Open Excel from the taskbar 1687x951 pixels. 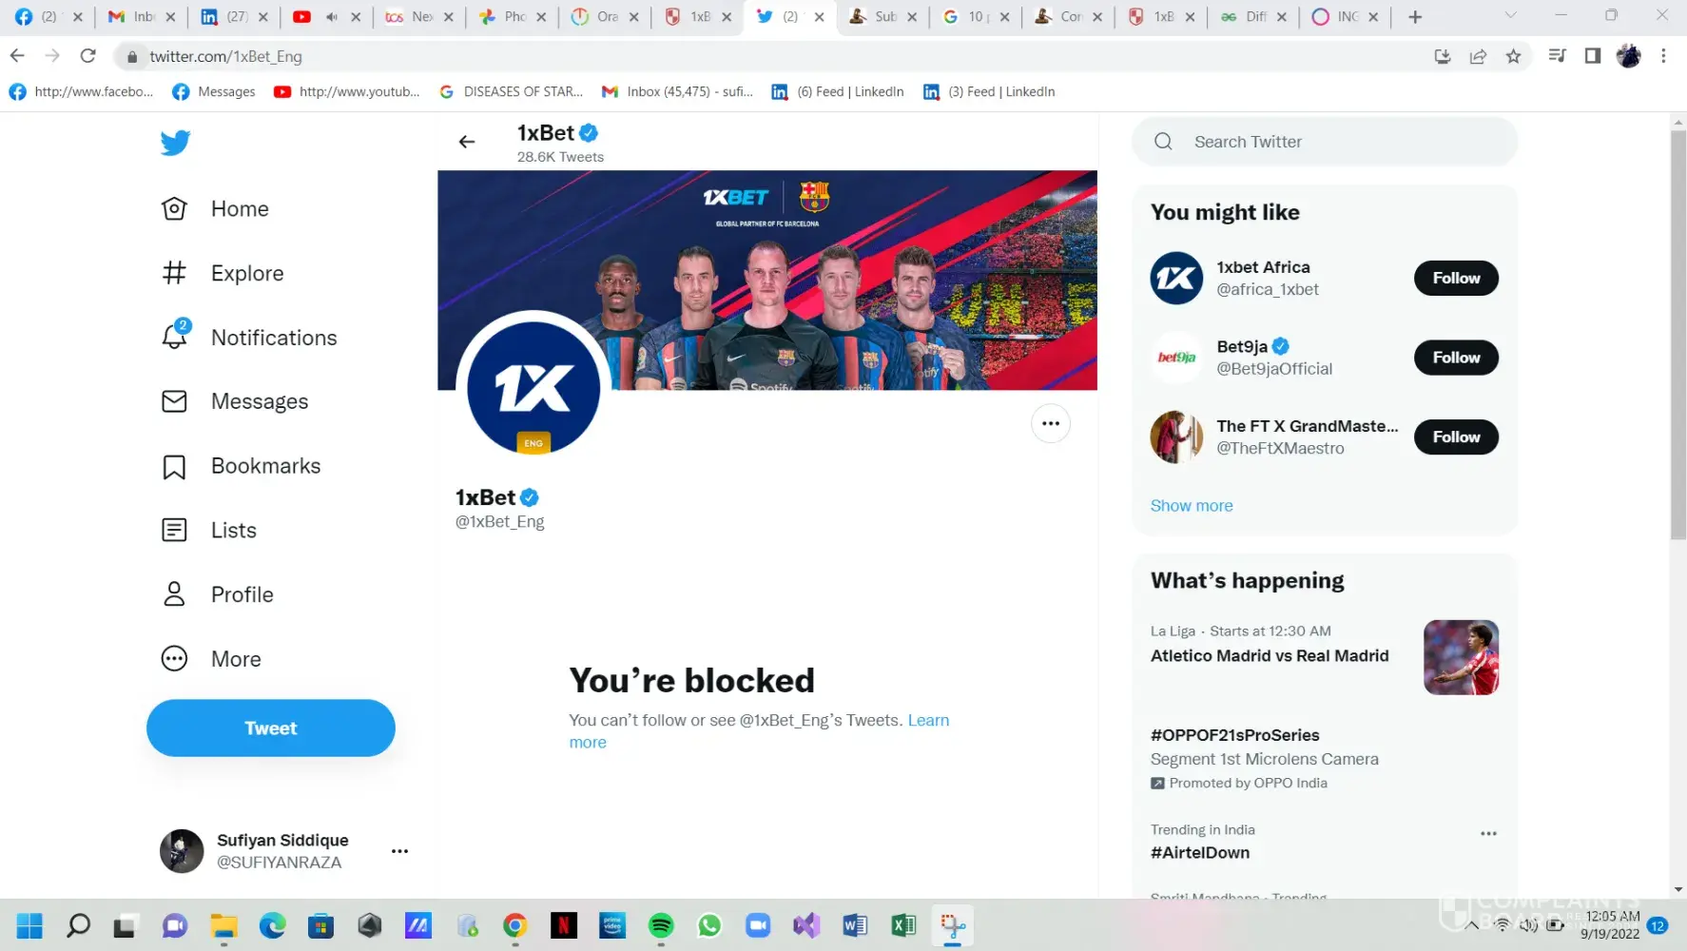pos(903,925)
